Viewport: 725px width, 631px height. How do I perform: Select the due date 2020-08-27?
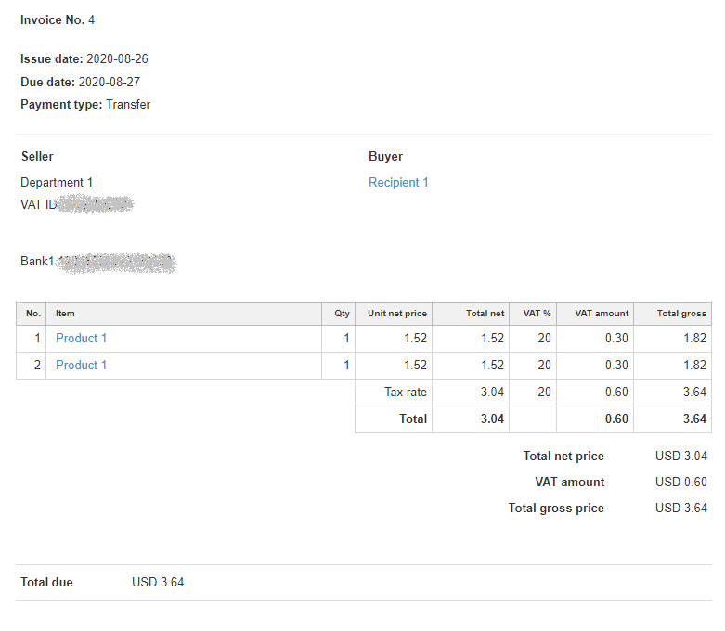click(110, 83)
